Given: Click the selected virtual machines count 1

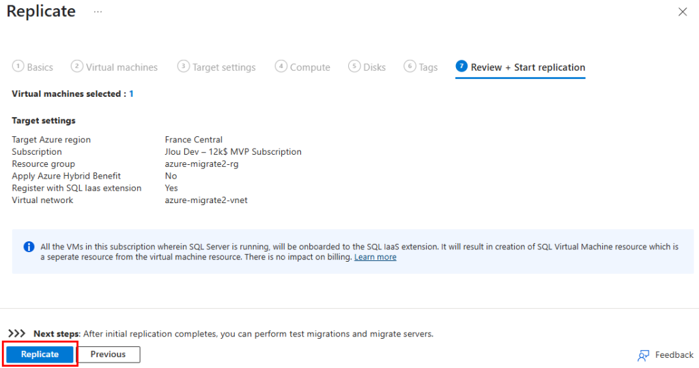Looking at the screenshot, I should pos(131,94).
